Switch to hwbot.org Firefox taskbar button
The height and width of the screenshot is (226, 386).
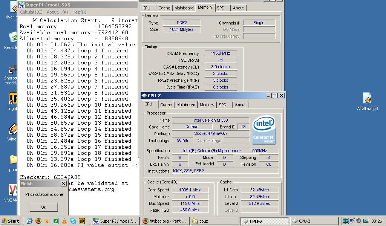[x=165, y=221]
